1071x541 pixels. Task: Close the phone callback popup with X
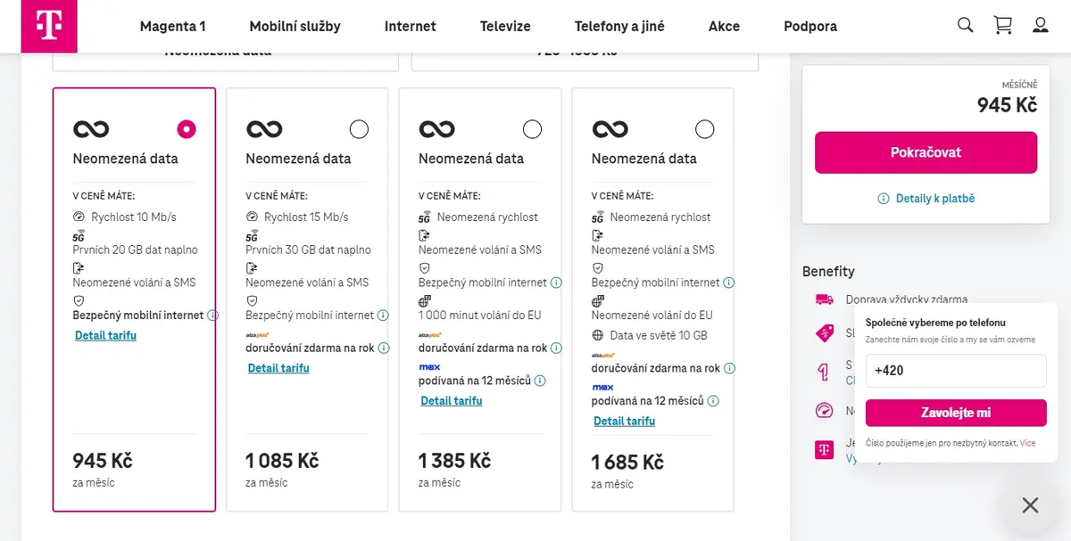(1030, 505)
